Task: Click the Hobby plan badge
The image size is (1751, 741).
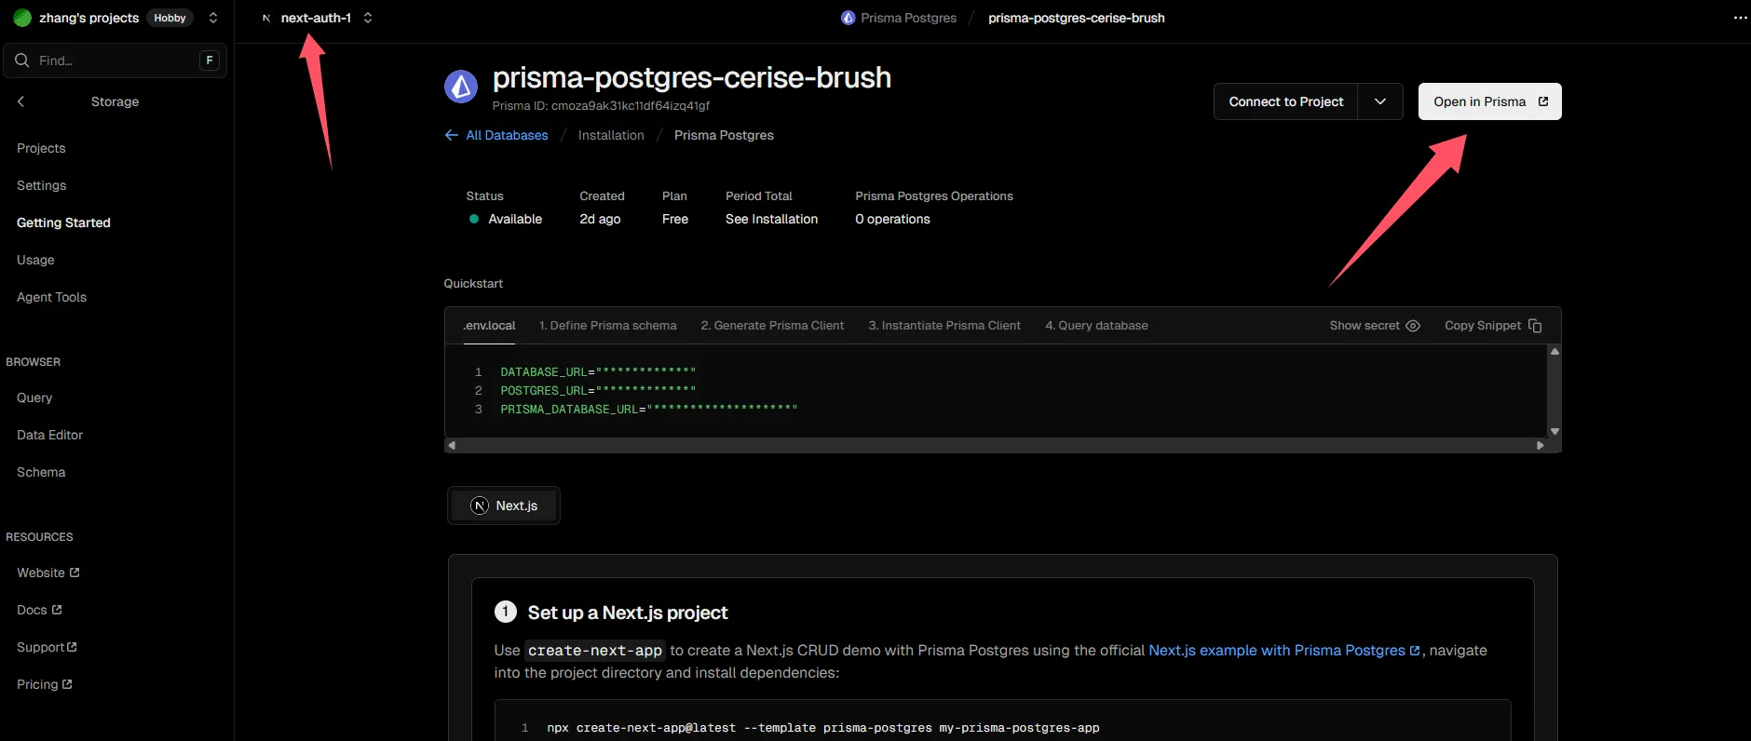Action: (x=170, y=18)
